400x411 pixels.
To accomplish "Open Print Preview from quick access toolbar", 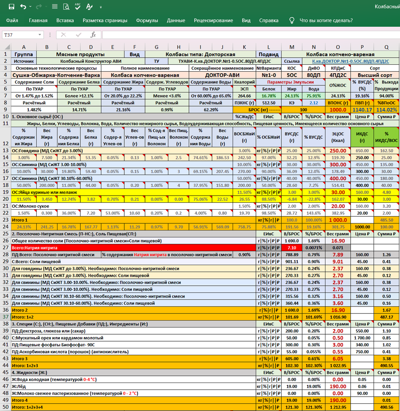I will 66,7.
